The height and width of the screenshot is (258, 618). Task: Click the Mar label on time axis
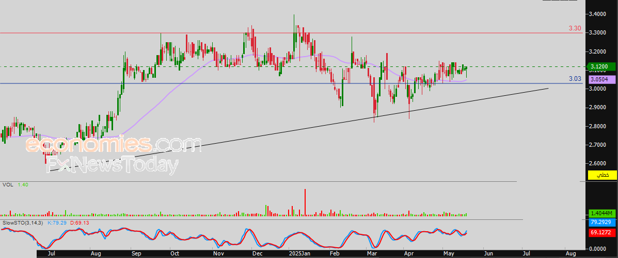click(x=372, y=254)
